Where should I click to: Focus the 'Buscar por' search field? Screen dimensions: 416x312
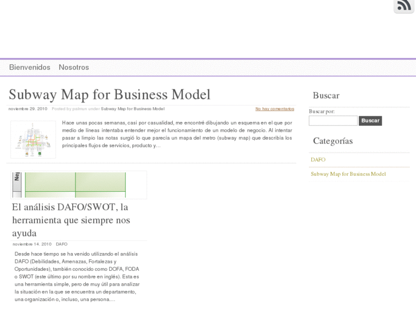(333, 121)
